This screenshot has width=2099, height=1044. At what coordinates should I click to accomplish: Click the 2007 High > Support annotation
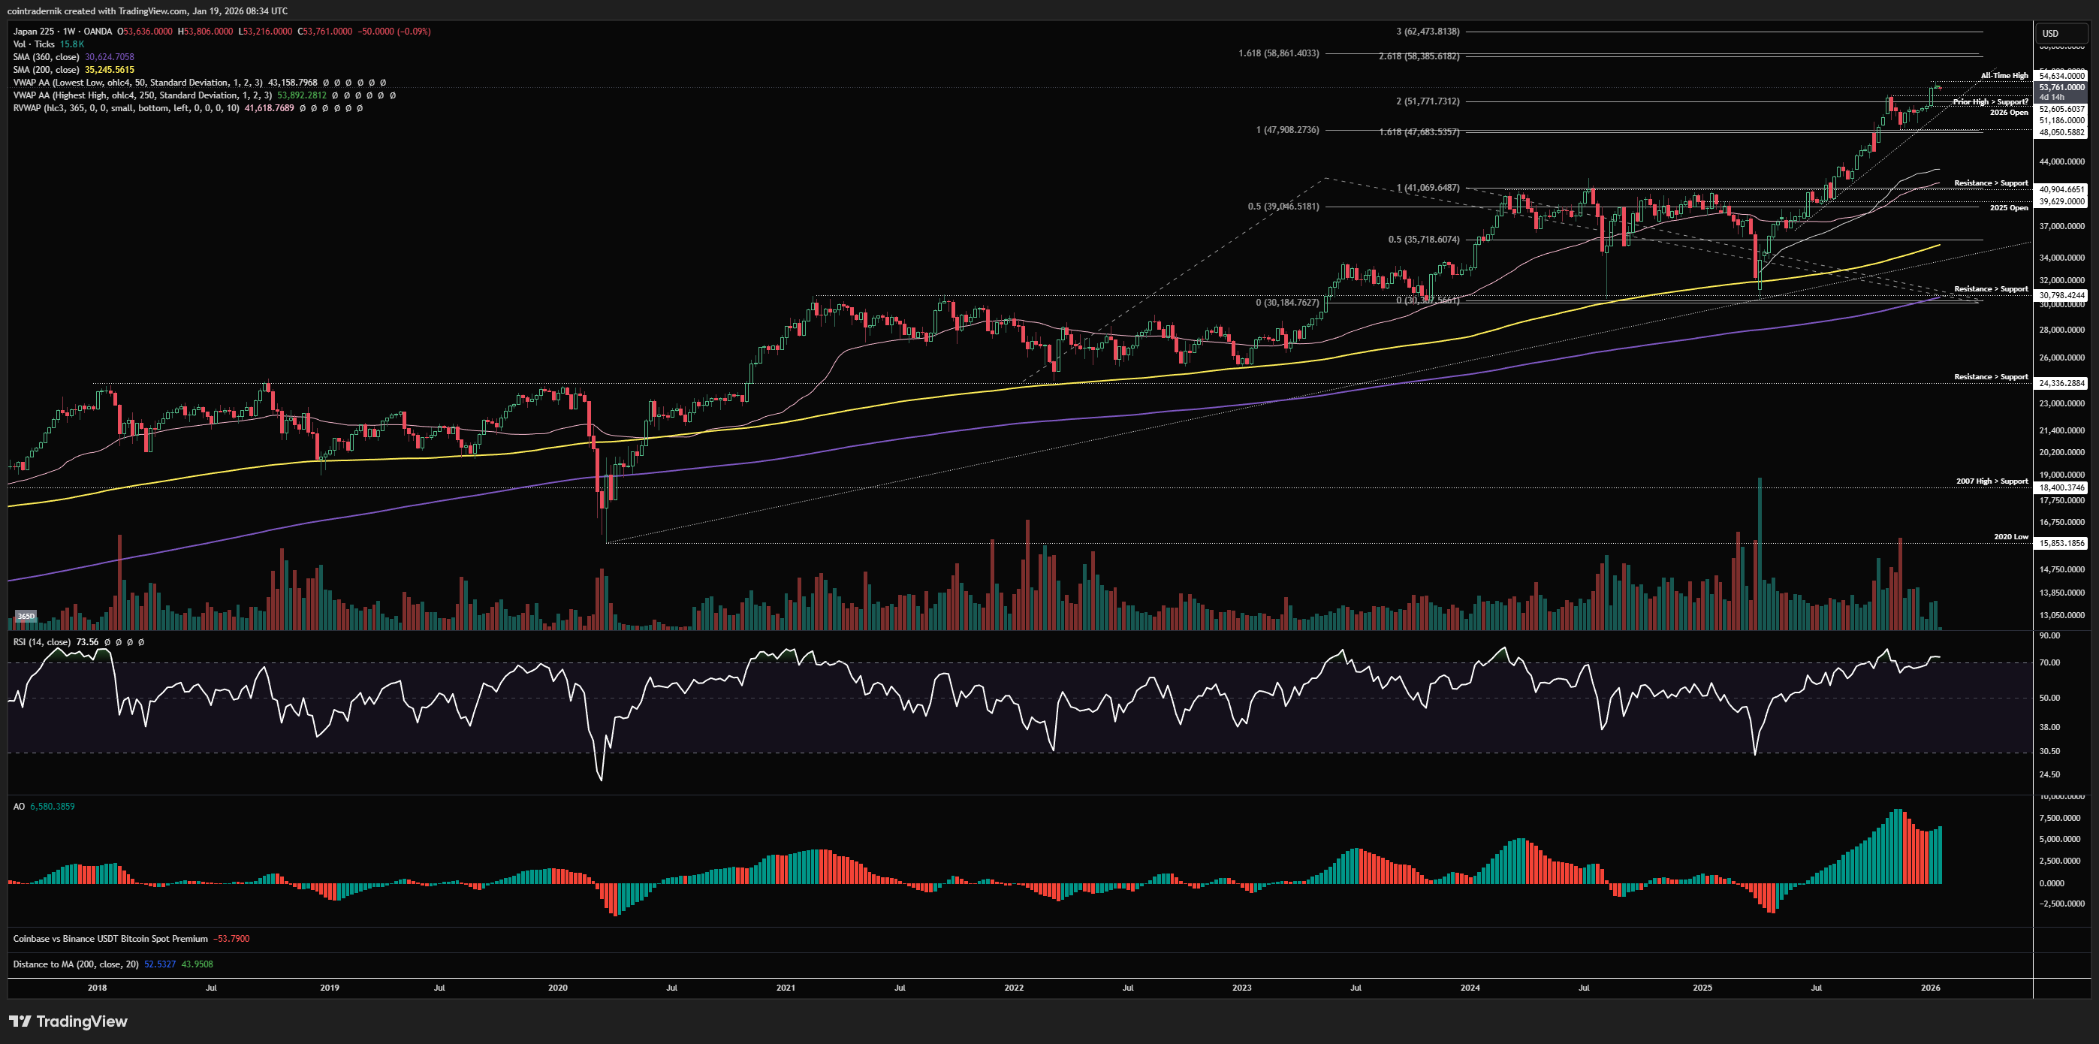[1992, 481]
